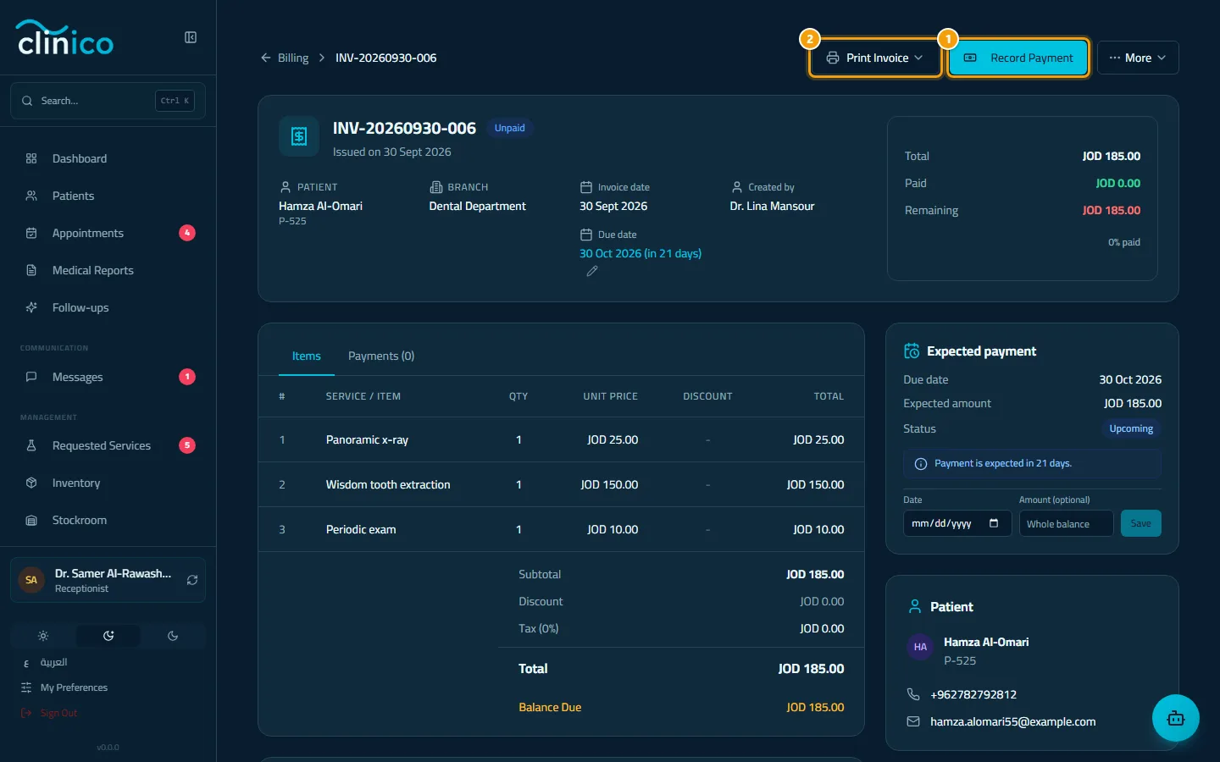Open the More actions menu
This screenshot has width=1220, height=762.
click(x=1138, y=58)
